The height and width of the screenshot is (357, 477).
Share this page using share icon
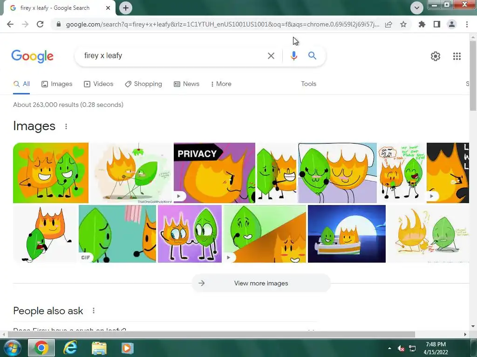point(388,24)
